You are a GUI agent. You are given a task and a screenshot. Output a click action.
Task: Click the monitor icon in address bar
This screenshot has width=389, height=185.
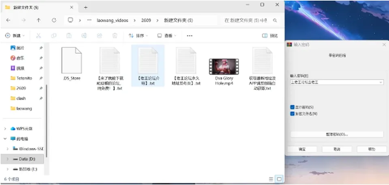(71, 20)
